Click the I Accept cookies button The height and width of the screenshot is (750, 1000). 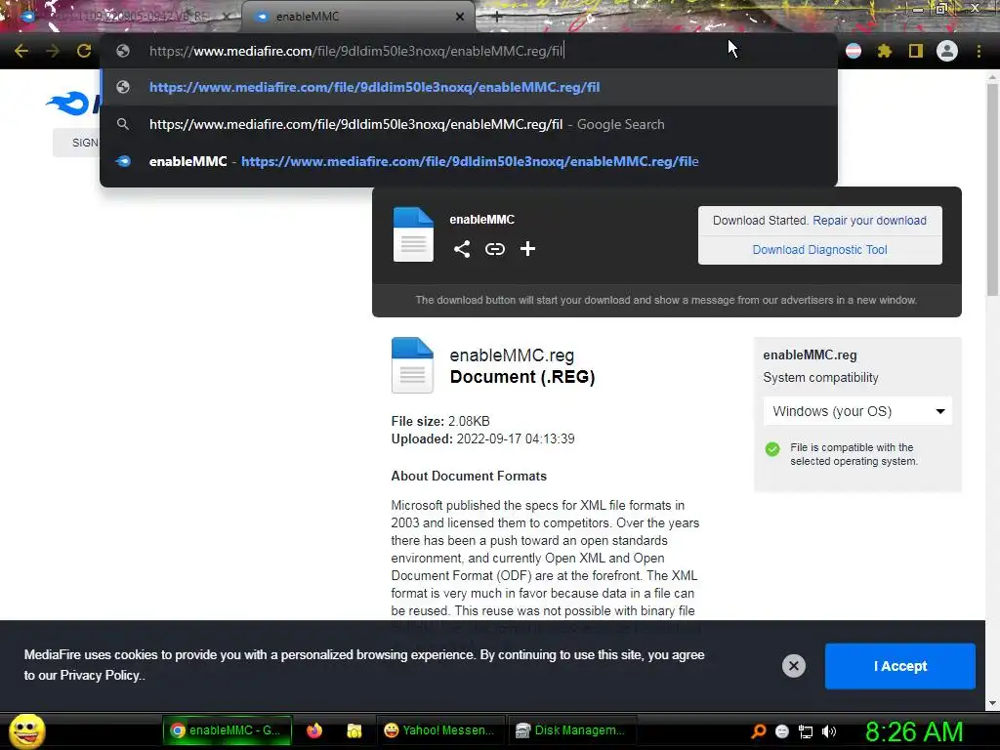(x=899, y=666)
